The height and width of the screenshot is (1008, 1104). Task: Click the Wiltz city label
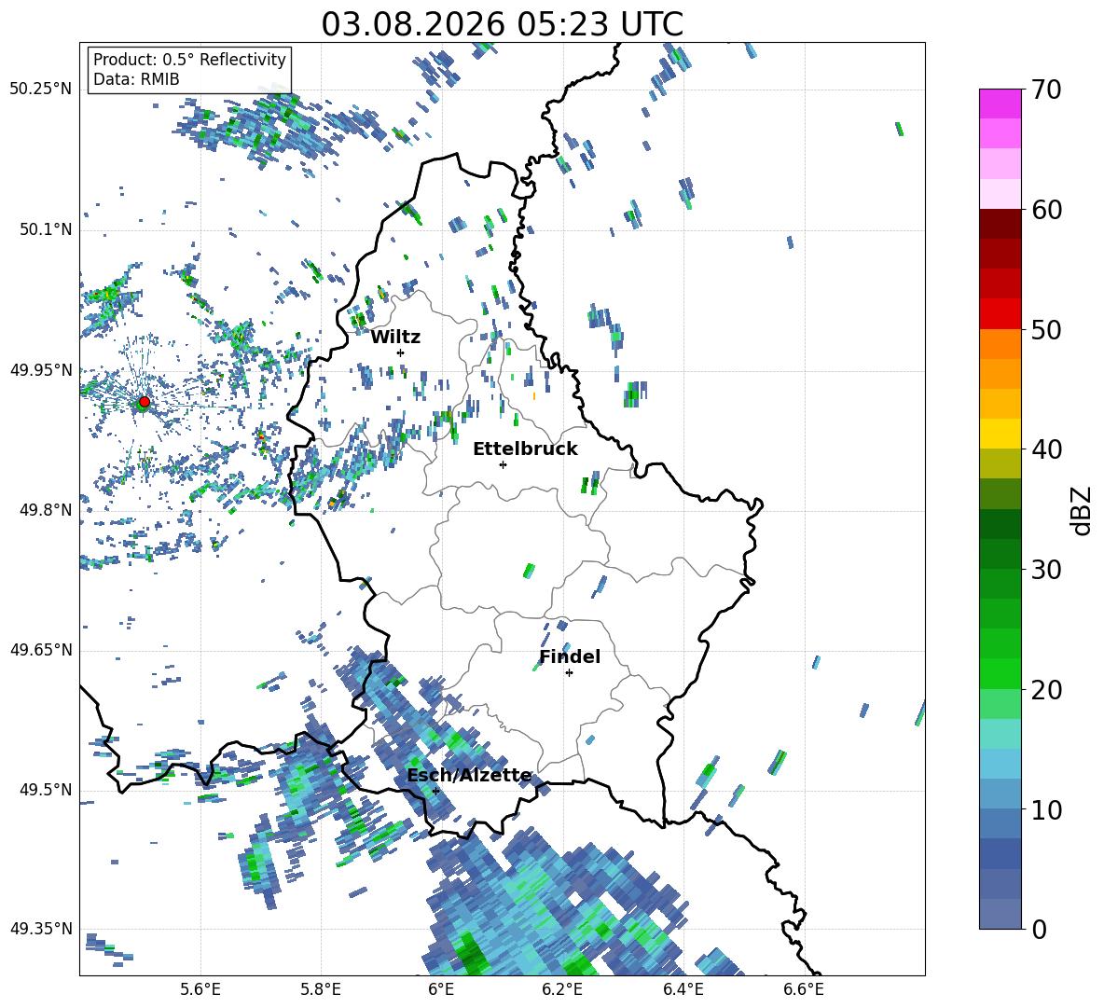point(395,338)
